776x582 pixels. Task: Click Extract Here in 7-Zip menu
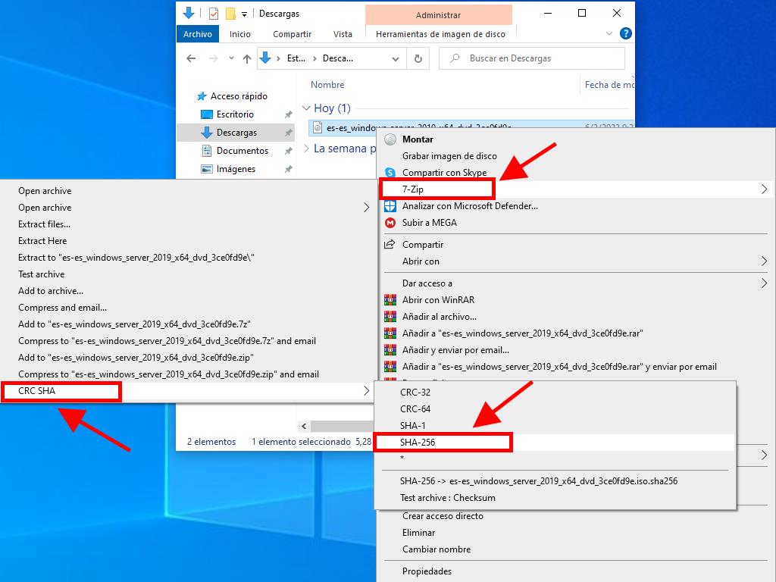point(187,241)
